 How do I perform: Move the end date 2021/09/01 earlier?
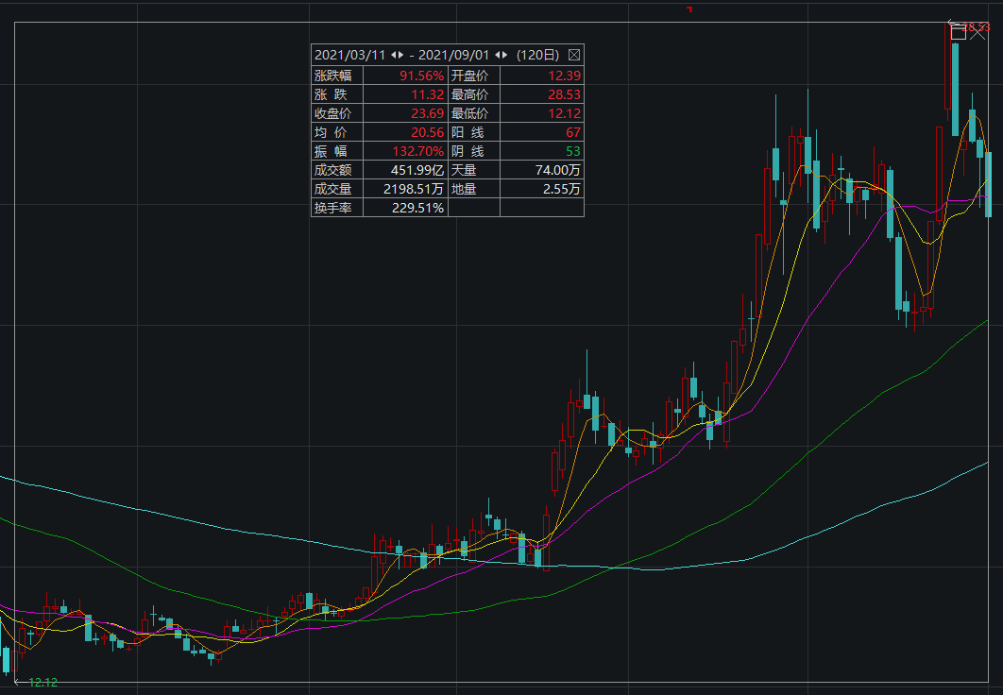point(497,56)
